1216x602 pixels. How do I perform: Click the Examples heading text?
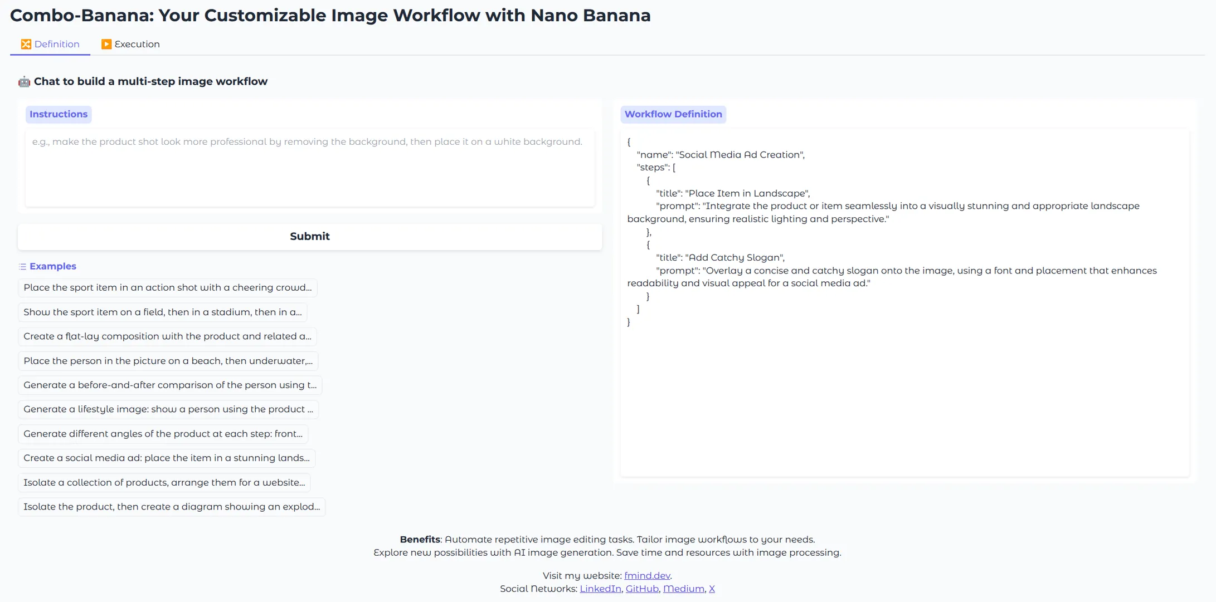(53, 266)
